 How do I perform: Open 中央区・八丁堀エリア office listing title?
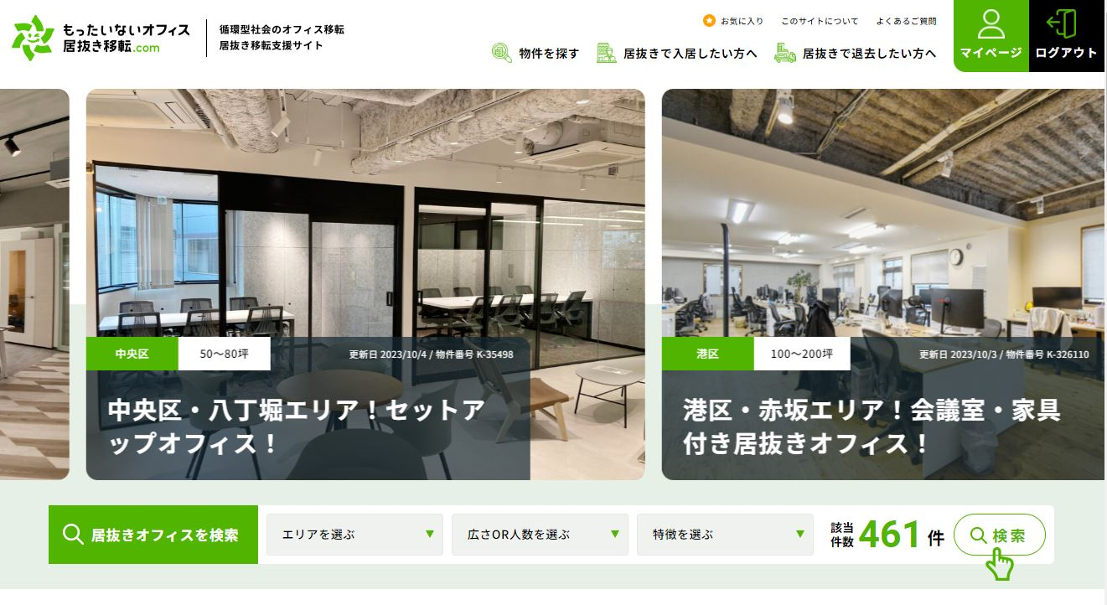pyautogui.click(x=297, y=427)
